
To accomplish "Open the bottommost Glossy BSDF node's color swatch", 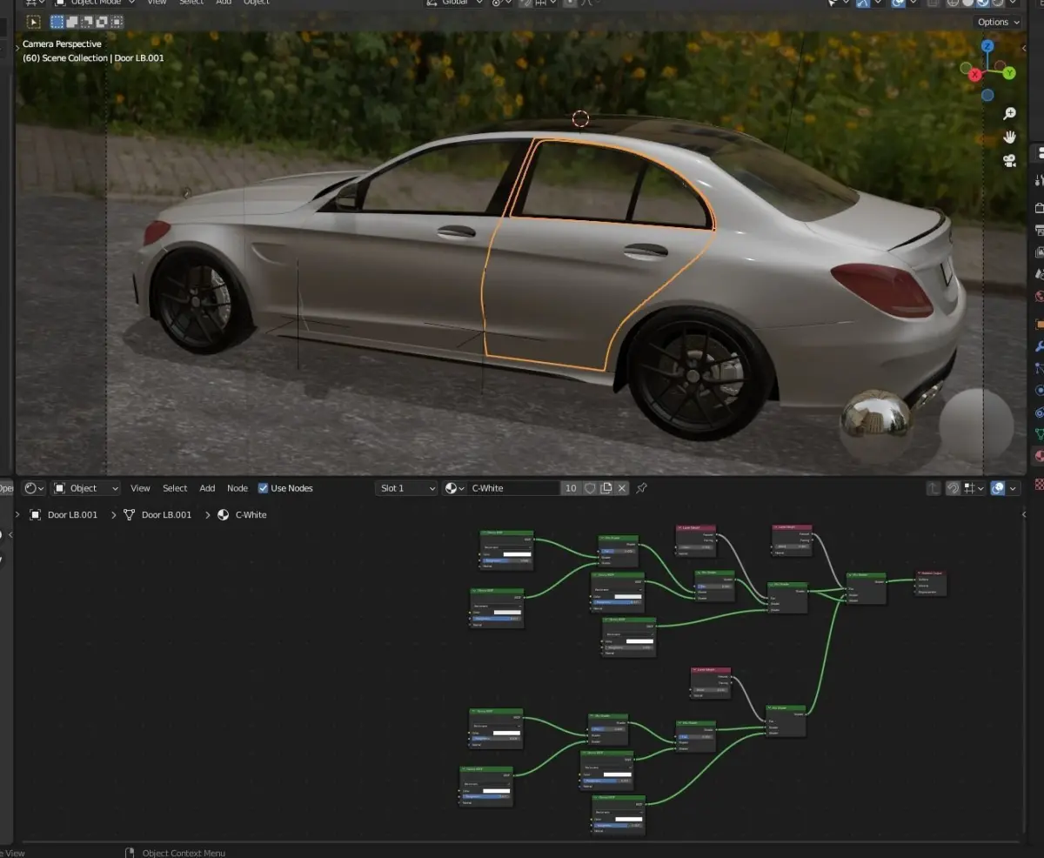I will click(628, 819).
